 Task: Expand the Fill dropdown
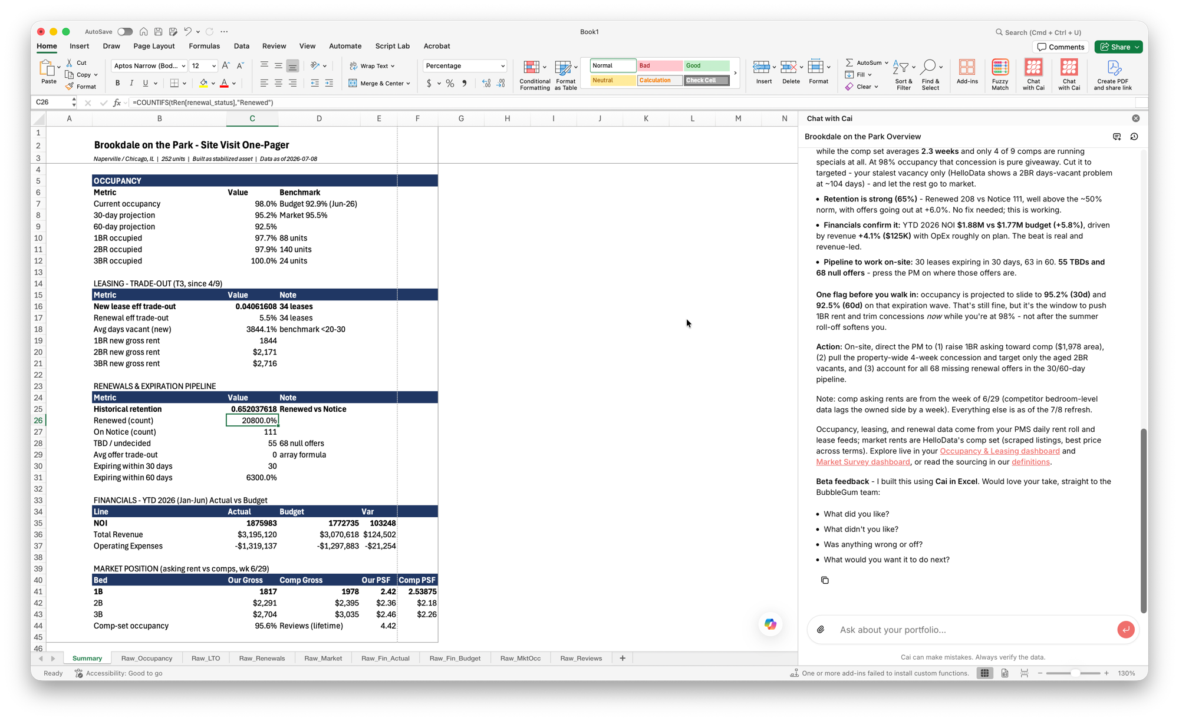coord(870,75)
